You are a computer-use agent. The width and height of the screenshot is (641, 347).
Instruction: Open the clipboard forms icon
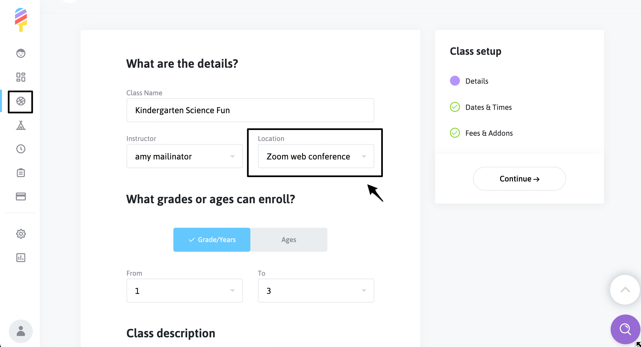click(x=21, y=173)
